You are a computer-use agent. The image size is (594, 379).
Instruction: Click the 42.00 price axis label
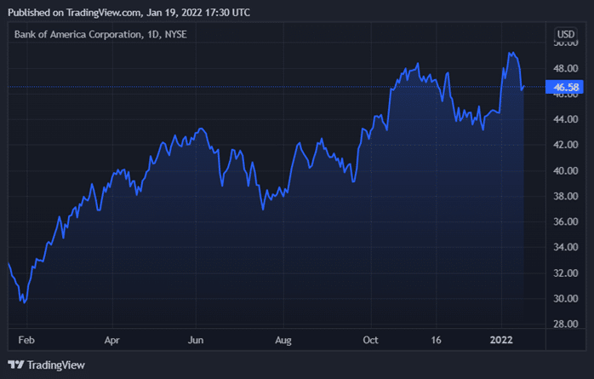566,145
